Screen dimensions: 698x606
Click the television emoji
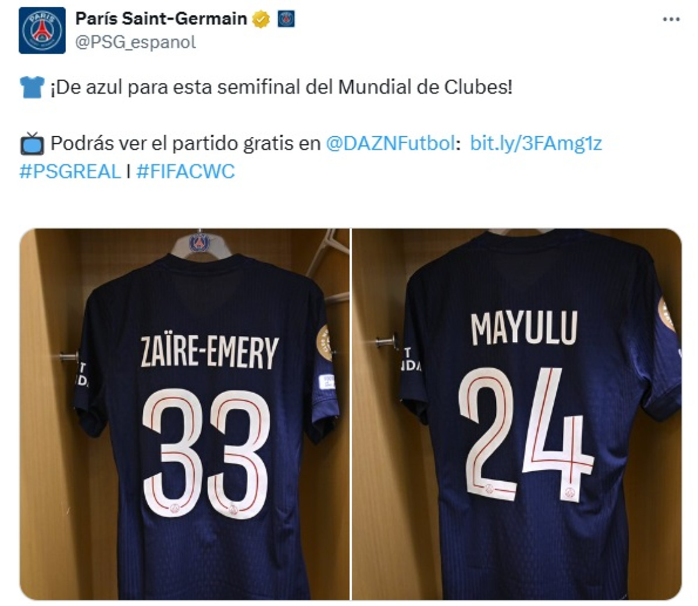[32, 143]
